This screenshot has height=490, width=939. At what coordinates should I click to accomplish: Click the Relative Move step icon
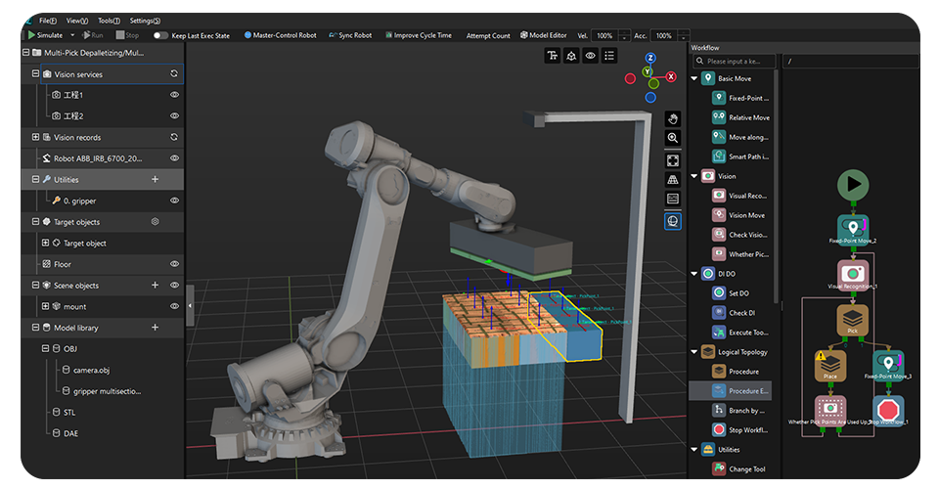point(719,117)
